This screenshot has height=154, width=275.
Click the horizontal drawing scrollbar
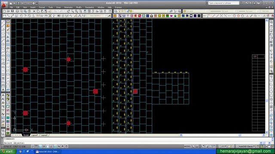click(x=223, y=135)
